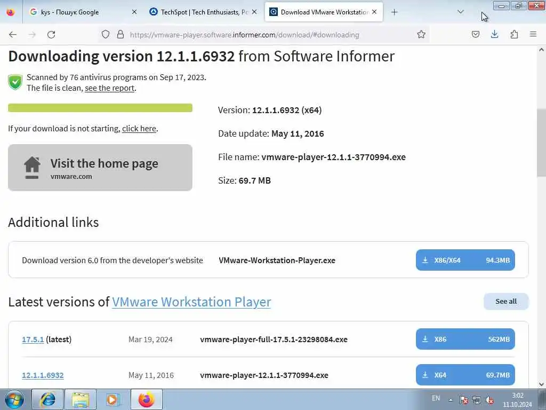Expand the list all tabs chevron

tap(461, 12)
